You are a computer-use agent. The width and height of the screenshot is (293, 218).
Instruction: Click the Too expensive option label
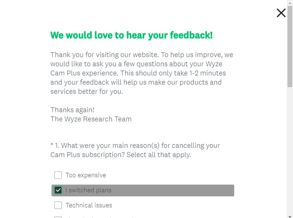pyautogui.click(x=86, y=175)
